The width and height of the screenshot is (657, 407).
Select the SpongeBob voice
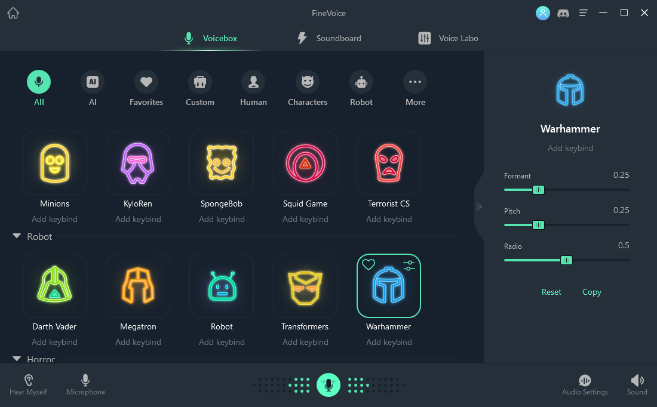[222, 163]
